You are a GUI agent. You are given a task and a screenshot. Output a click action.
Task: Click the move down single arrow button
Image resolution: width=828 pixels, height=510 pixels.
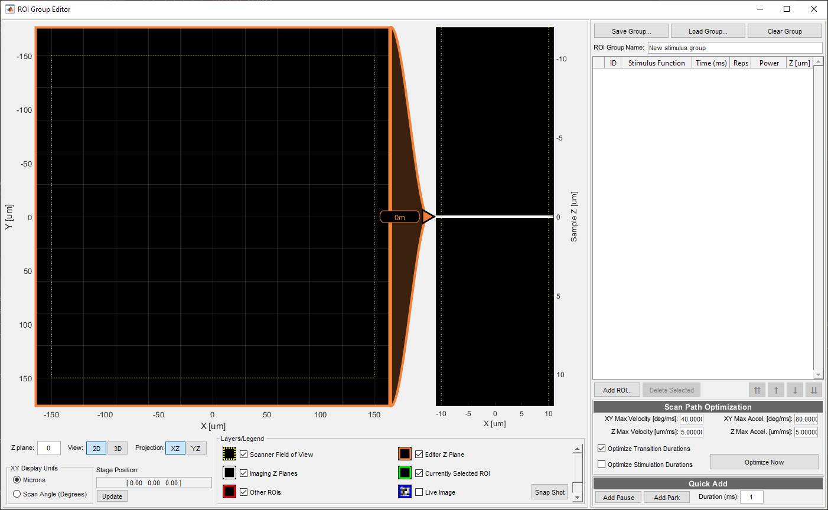(795, 390)
